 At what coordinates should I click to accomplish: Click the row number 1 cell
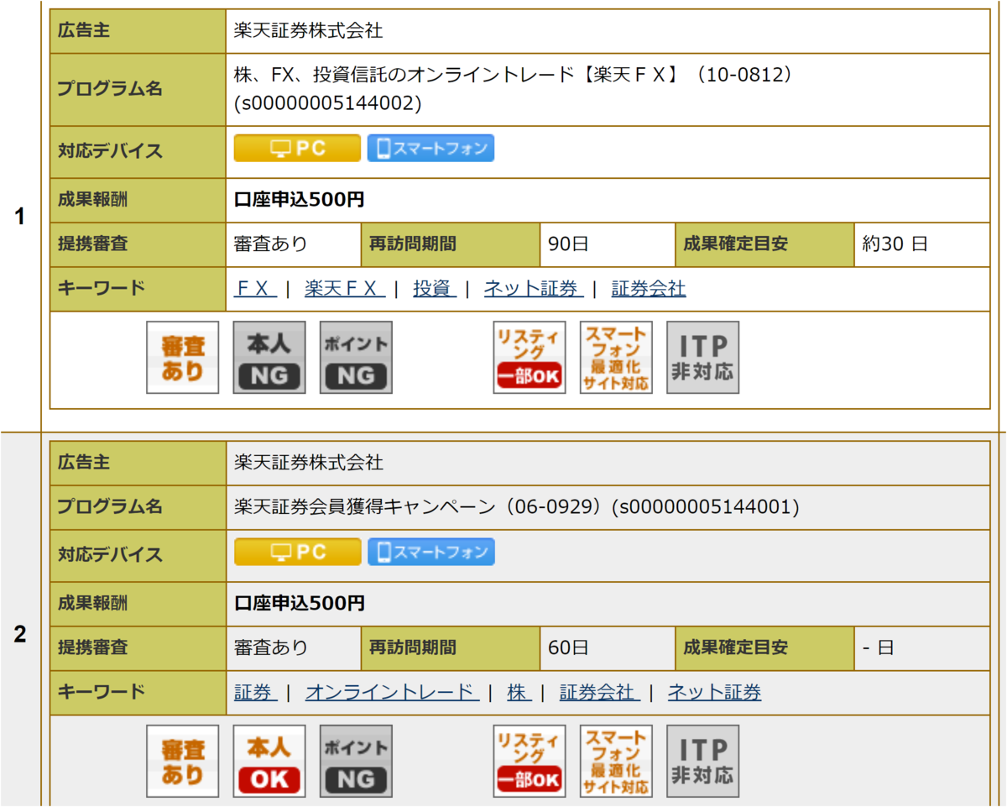point(20,217)
